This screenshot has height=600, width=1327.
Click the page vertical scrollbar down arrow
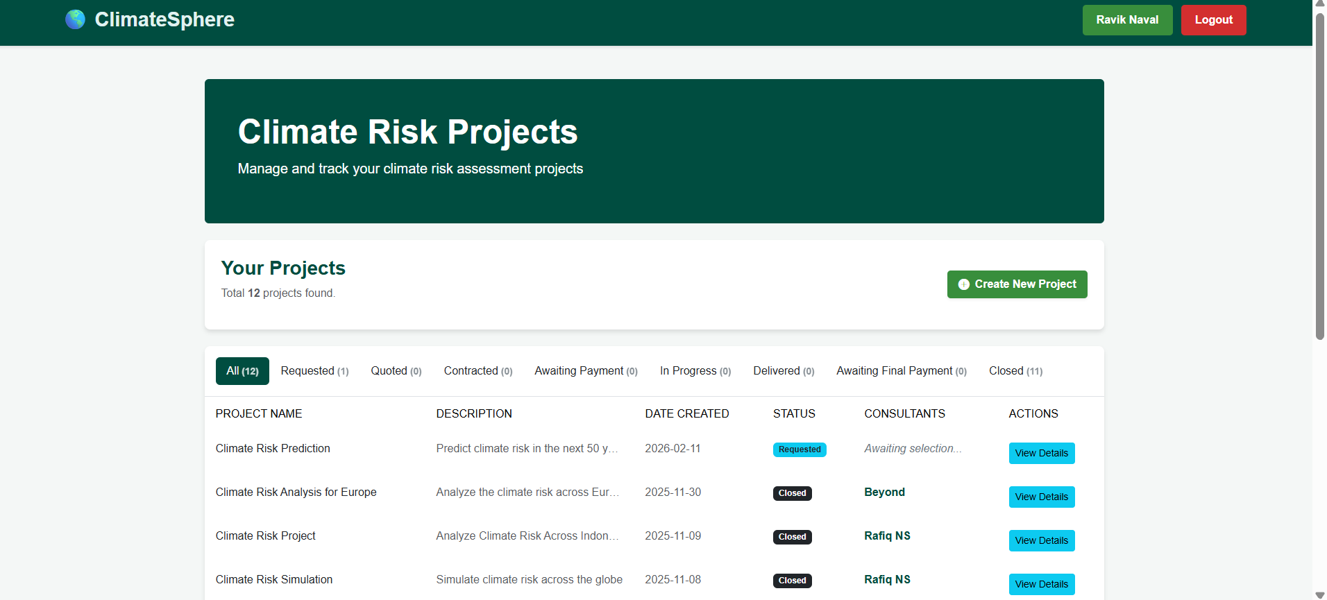(x=1319, y=595)
